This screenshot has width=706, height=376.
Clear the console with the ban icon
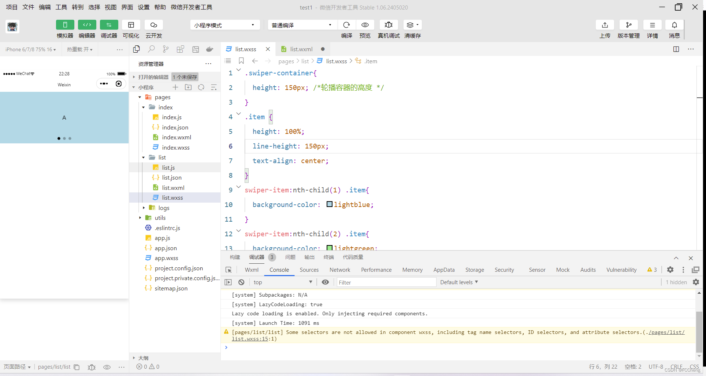(241, 282)
